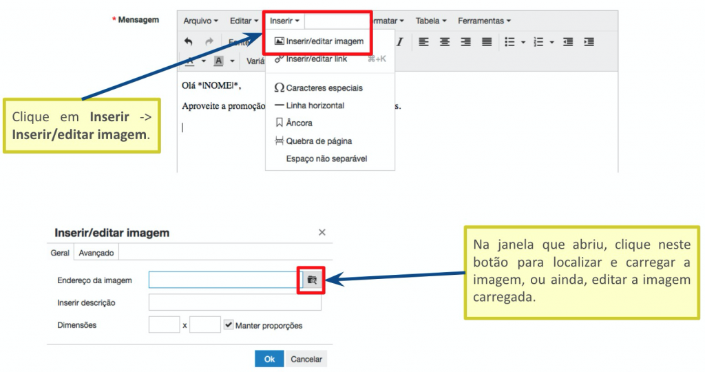Click the height dimension field
This screenshot has width=705, height=372.
click(x=205, y=324)
